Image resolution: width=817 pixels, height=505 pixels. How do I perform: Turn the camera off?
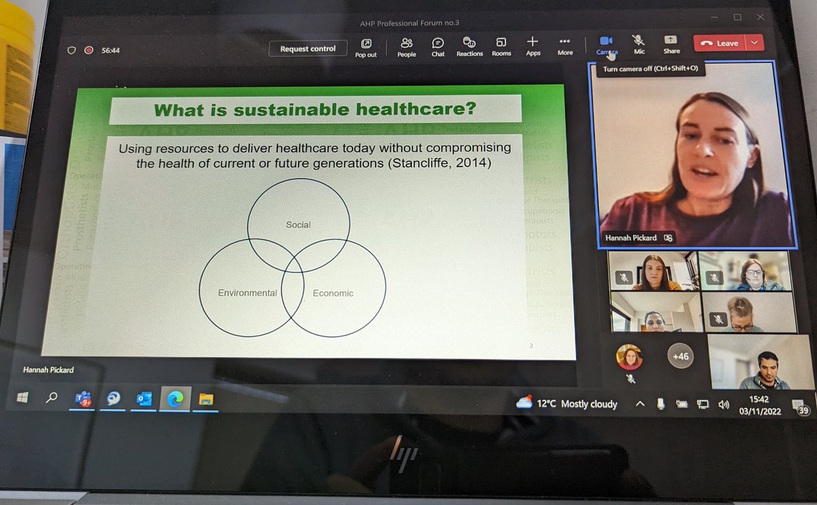607,45
